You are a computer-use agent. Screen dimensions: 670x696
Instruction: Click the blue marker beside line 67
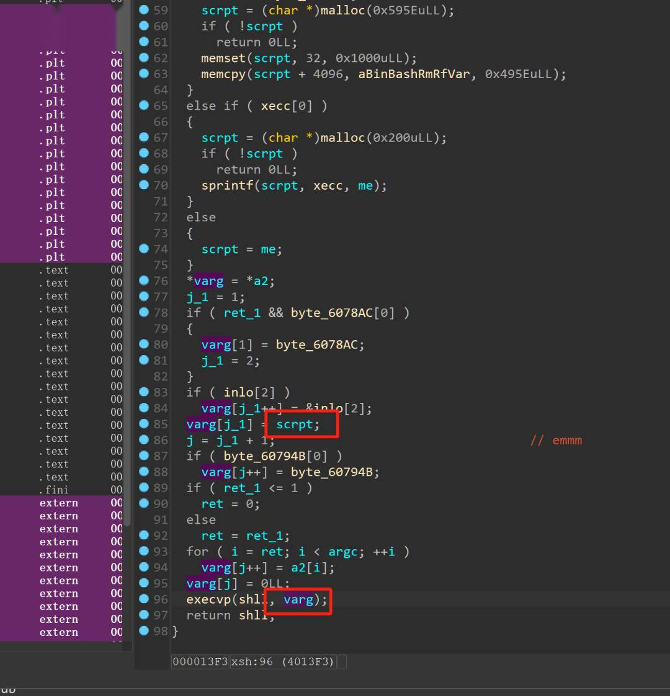click(x=143, y=137)
